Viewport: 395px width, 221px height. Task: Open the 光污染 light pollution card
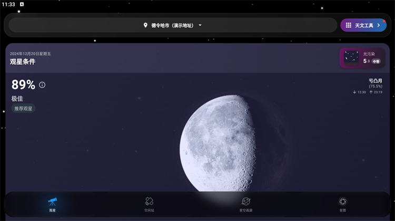362,58
